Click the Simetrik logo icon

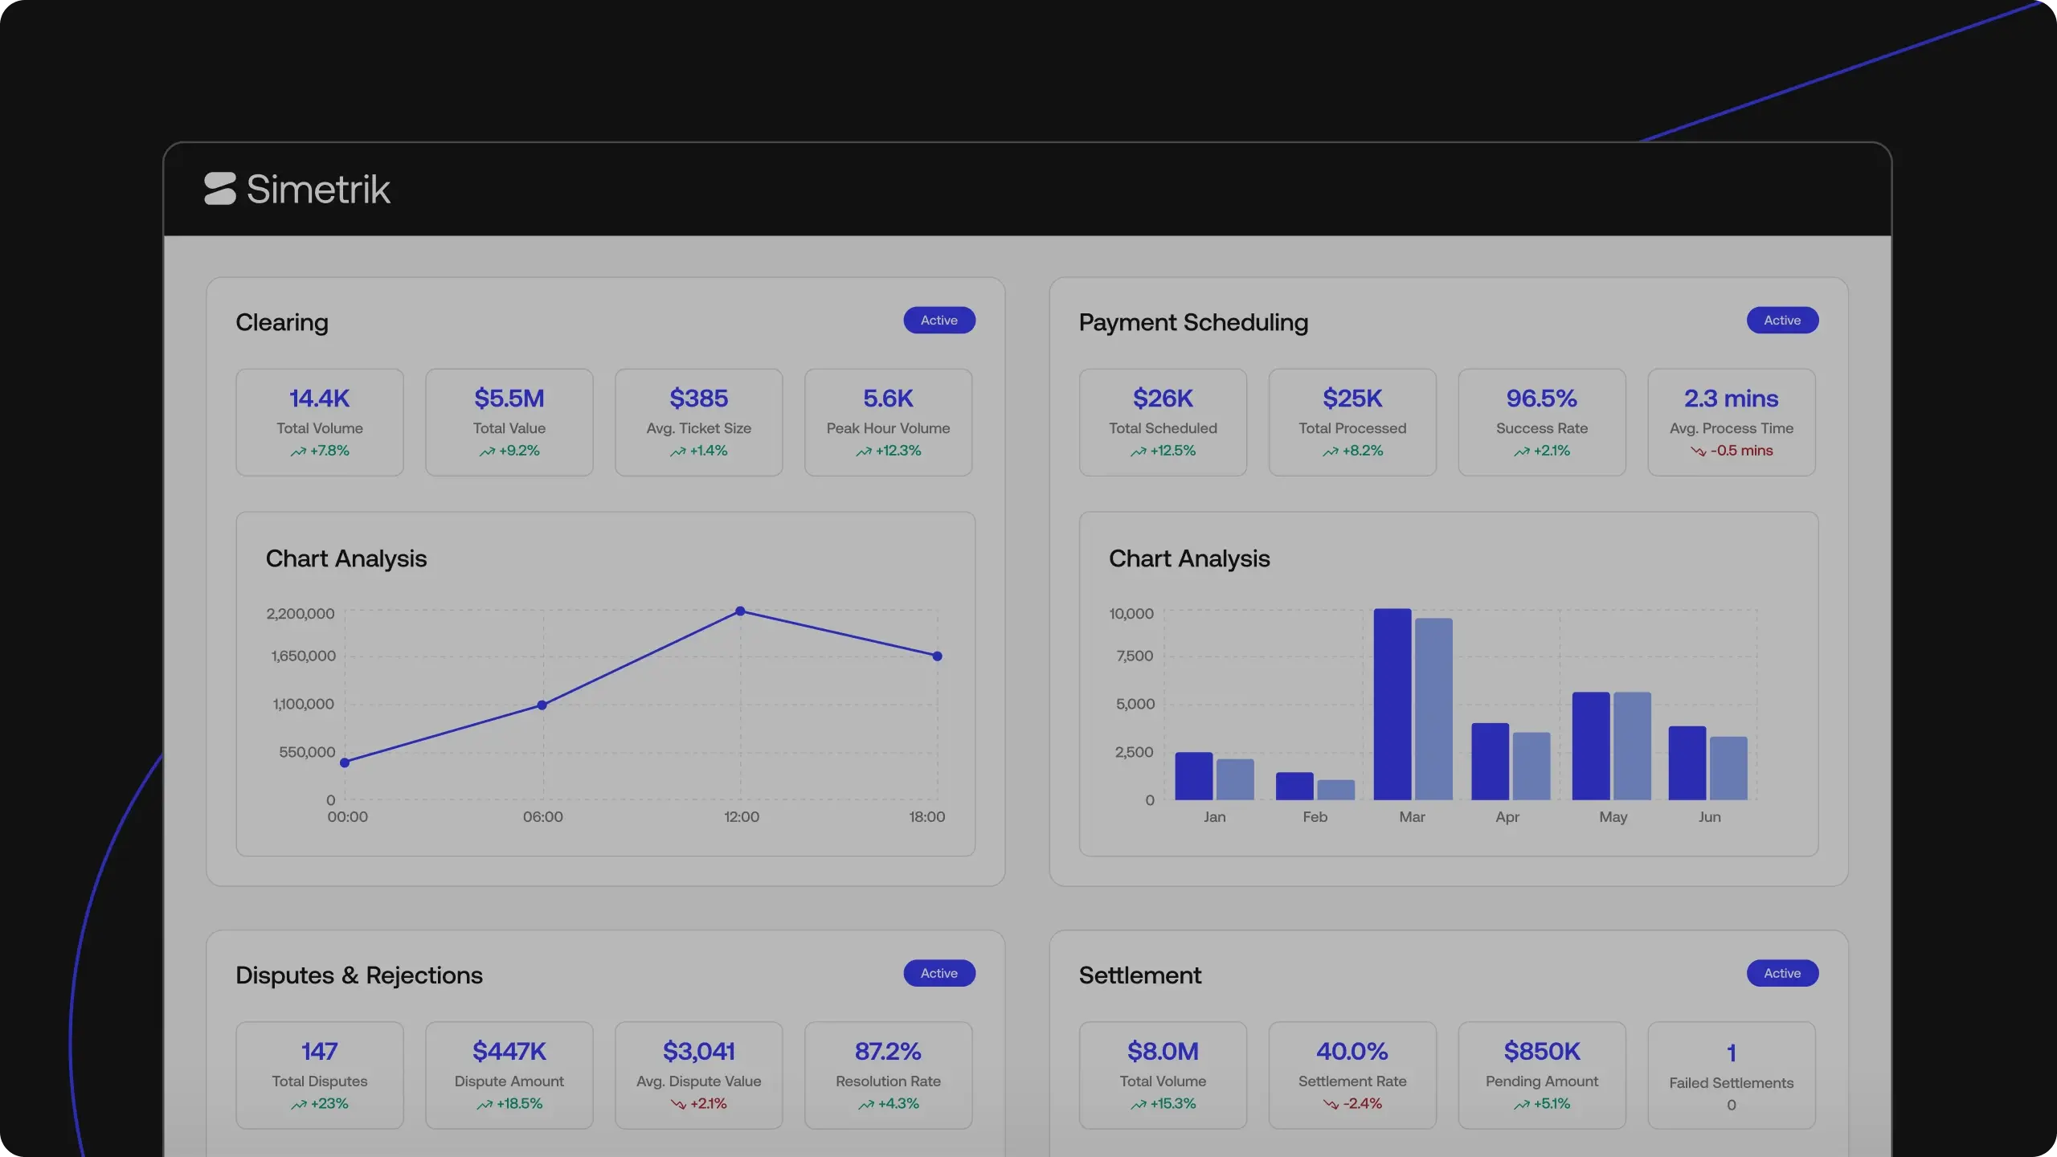(x=219, y=189)
